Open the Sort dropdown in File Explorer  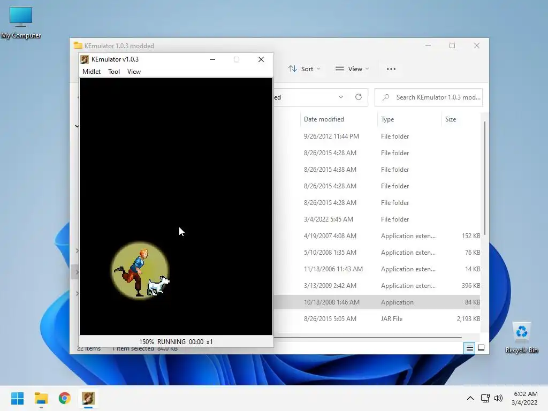click(x=304, y=69)
